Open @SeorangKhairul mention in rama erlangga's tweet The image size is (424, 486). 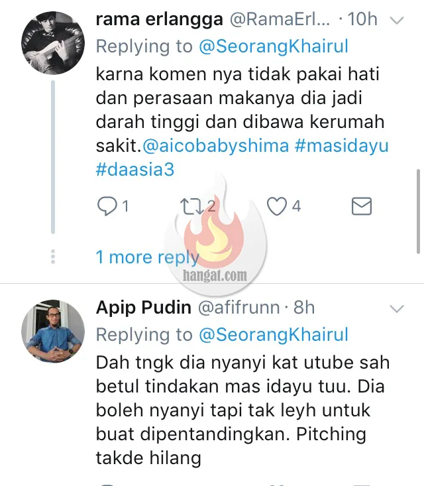click(x=274, y=46)
